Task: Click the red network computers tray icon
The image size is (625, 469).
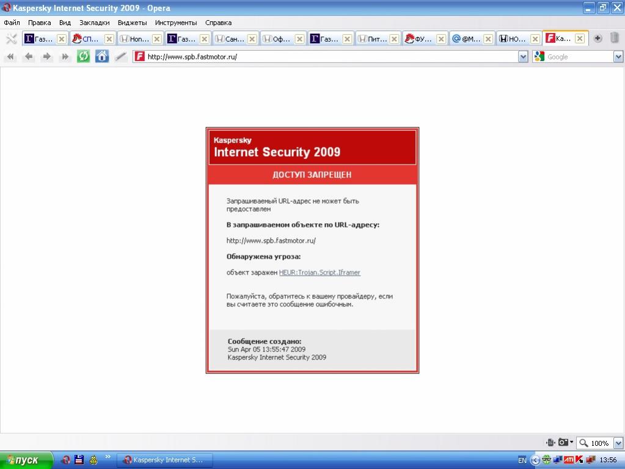Action: pos(590,460)
